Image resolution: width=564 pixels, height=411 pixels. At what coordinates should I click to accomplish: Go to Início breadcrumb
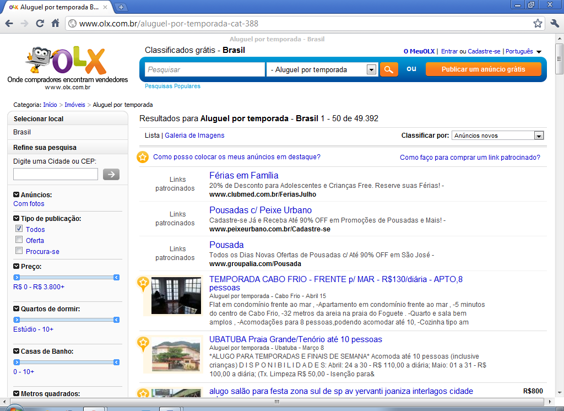tap(50, 105)
